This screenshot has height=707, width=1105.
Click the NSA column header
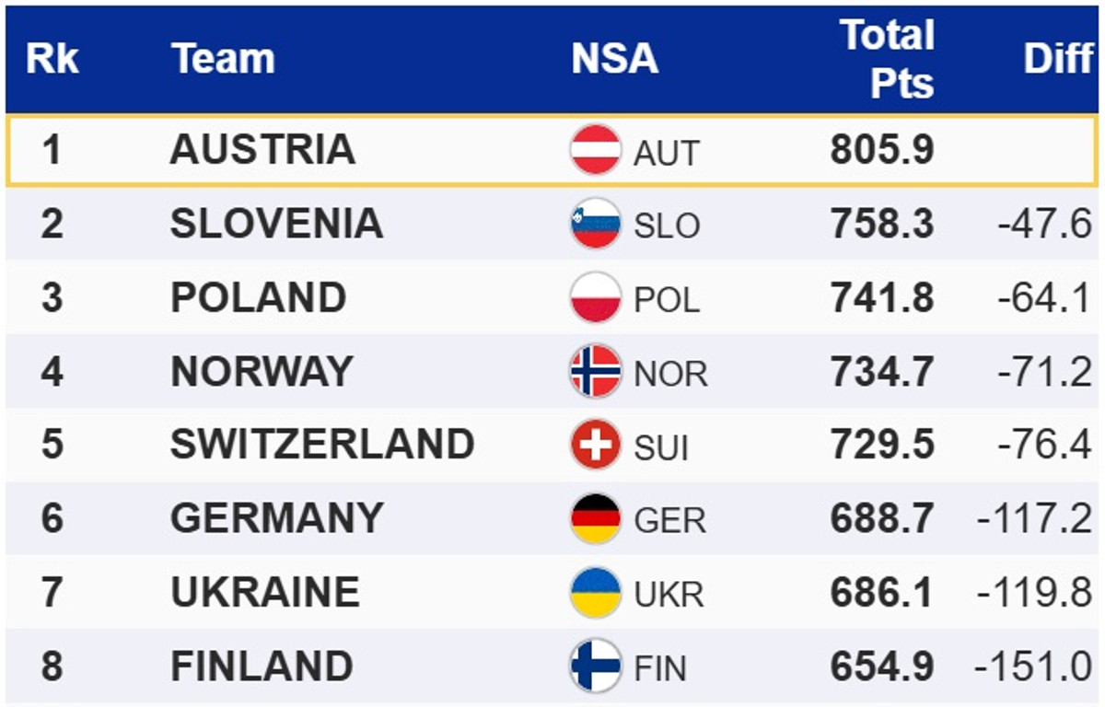pyautogui.click(x=614, y=59)
